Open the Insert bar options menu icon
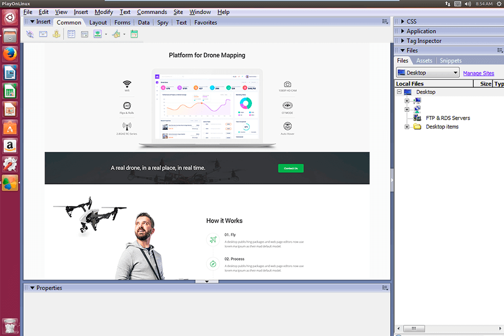This screenshot has height=336, width=504. pyautogui.click(x=385, y=21)
